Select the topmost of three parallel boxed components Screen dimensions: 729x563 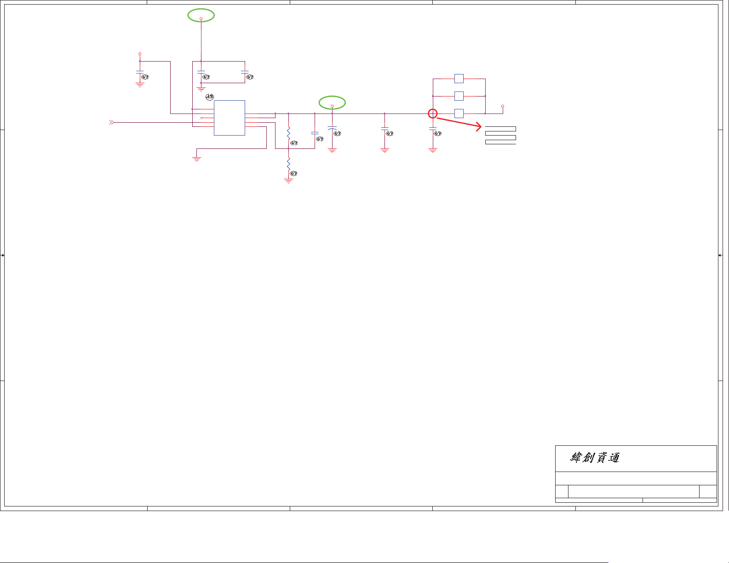point(459,79)
